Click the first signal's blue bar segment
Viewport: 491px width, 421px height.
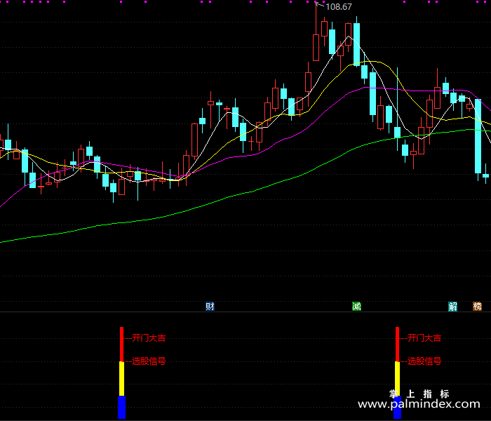[122, 407]
